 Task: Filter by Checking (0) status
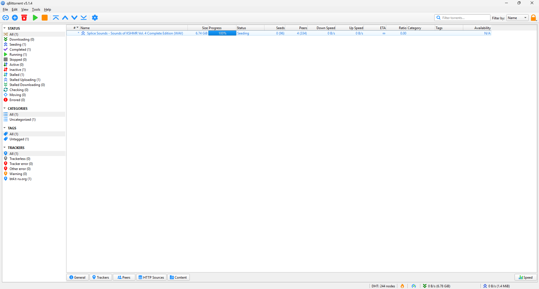pos(19,90)
